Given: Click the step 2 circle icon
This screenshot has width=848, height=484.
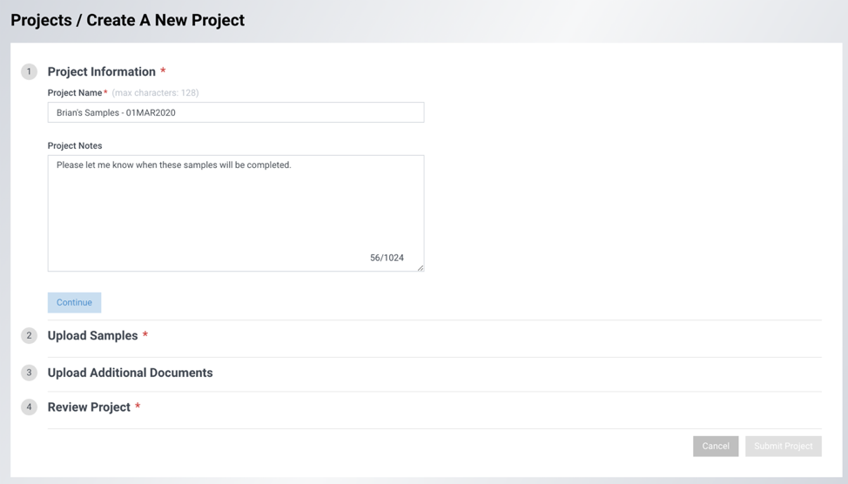Looking at the screenshot, I should [x=30, y=335].
